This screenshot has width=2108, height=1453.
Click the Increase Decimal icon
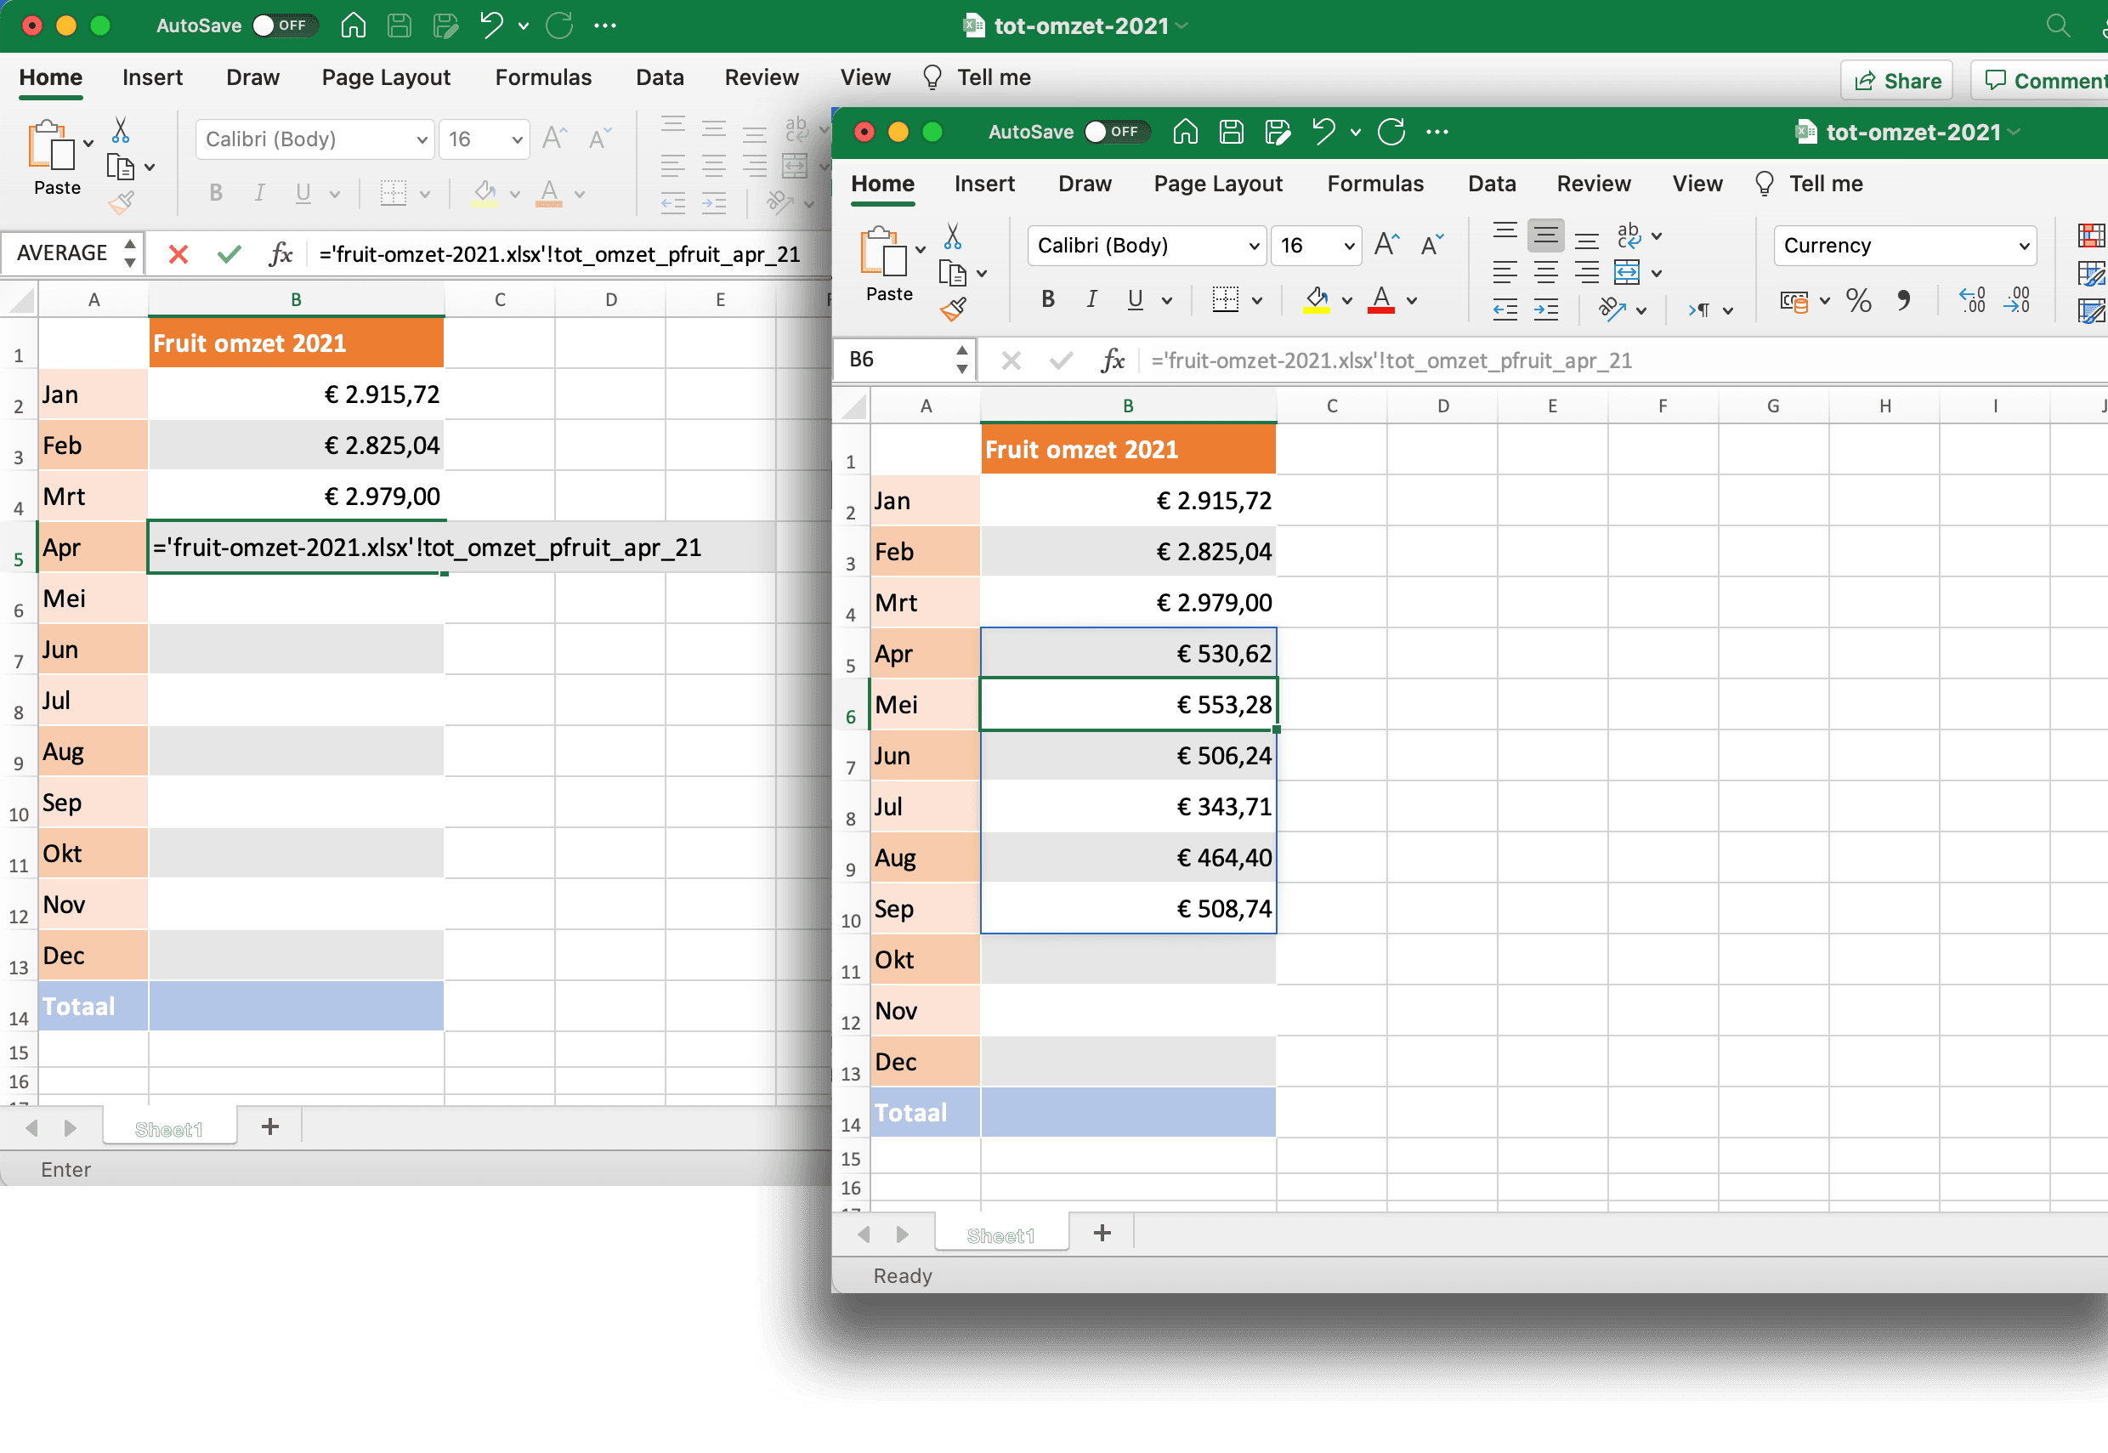tap(1972, 300)
